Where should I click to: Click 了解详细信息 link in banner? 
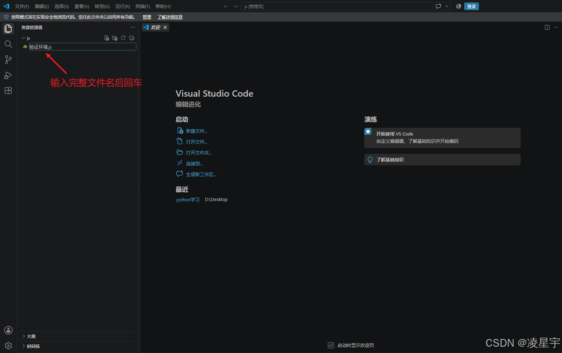tap(170, 17)
